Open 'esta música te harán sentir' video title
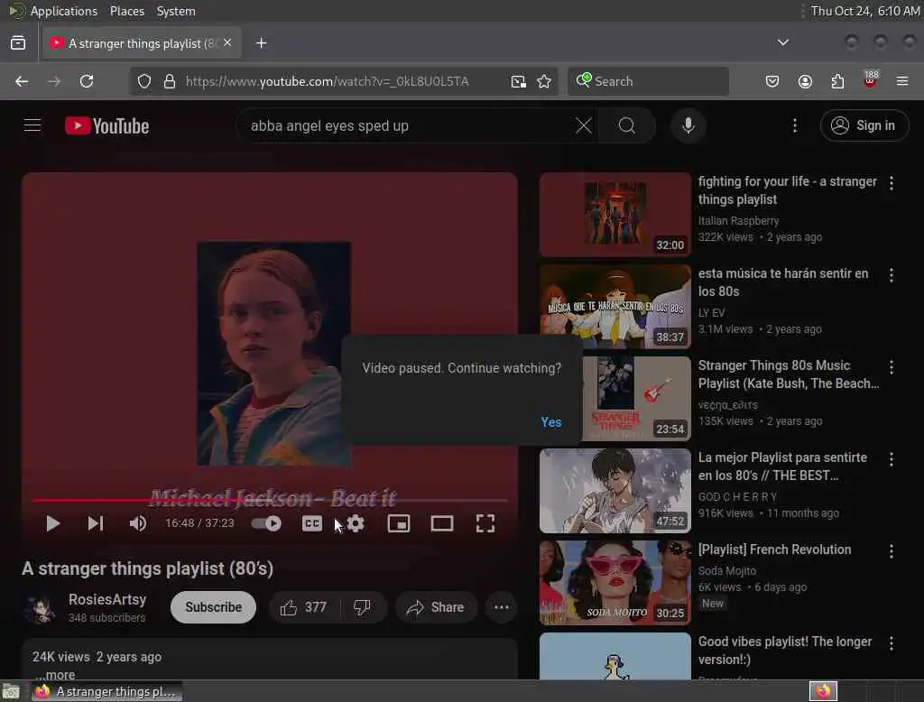The height and width of the screenshot is (702, 924). coord(783,282)
